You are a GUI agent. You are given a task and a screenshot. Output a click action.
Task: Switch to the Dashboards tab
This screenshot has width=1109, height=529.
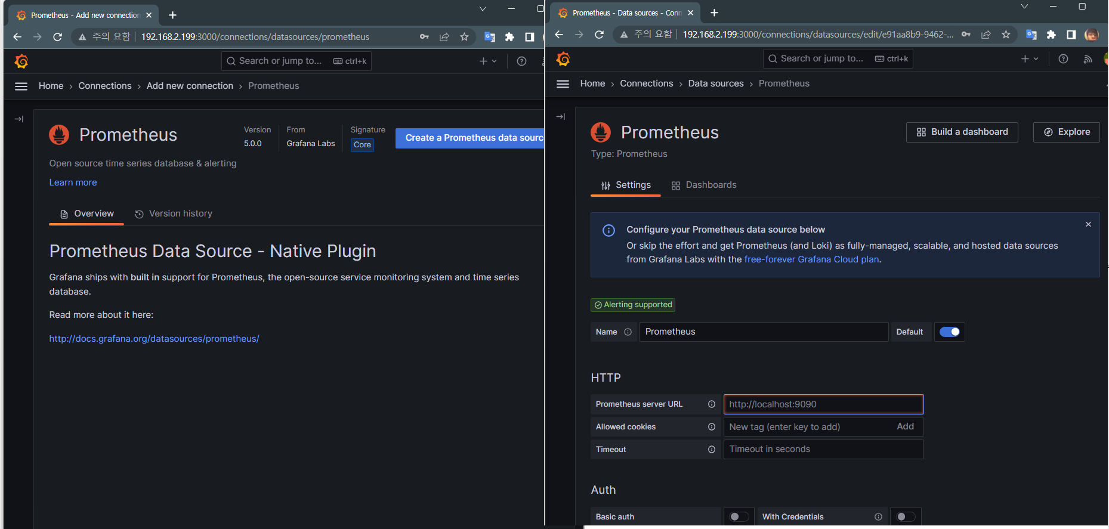point(704,185)
